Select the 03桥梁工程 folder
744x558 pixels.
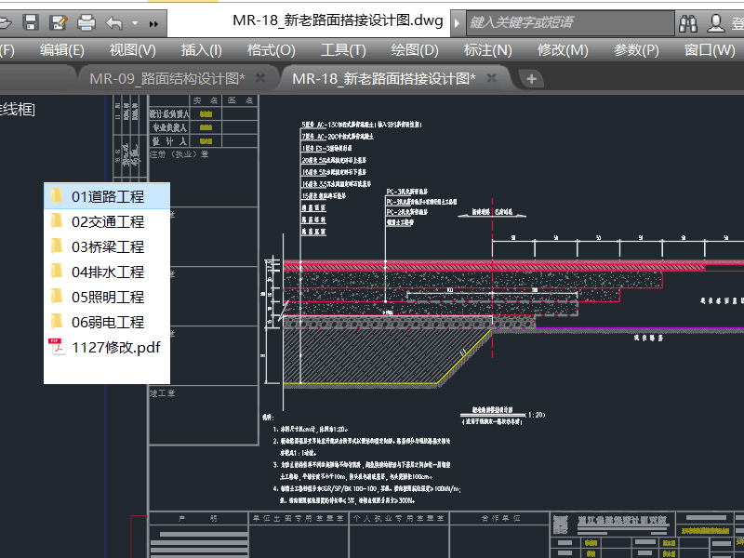[107, 246]
